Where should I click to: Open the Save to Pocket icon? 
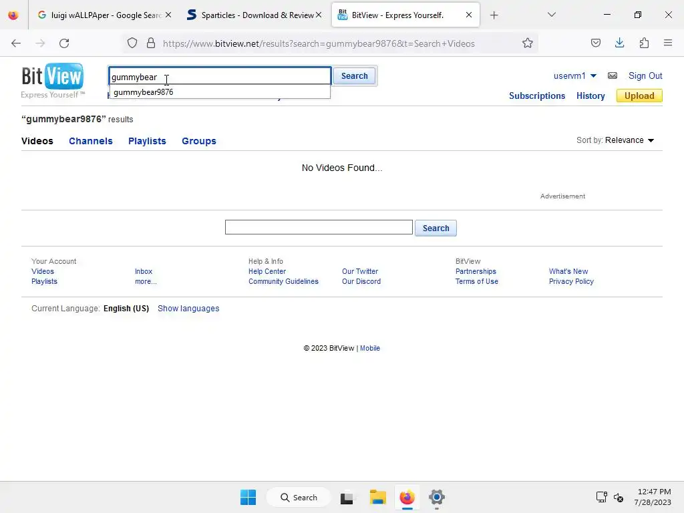click(595, 43)
